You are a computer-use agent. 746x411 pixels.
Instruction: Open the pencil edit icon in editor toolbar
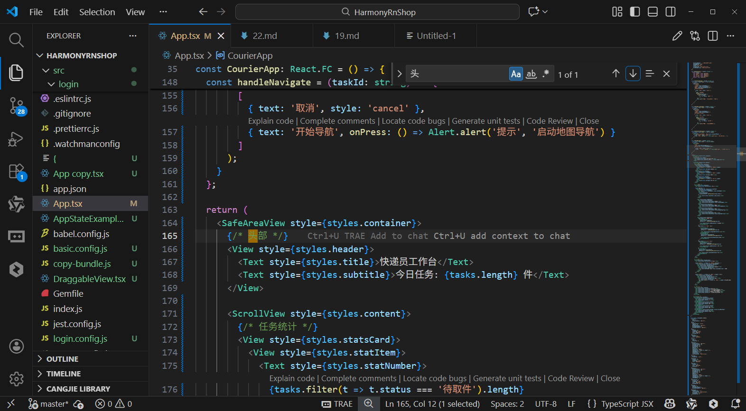[677, 36]
